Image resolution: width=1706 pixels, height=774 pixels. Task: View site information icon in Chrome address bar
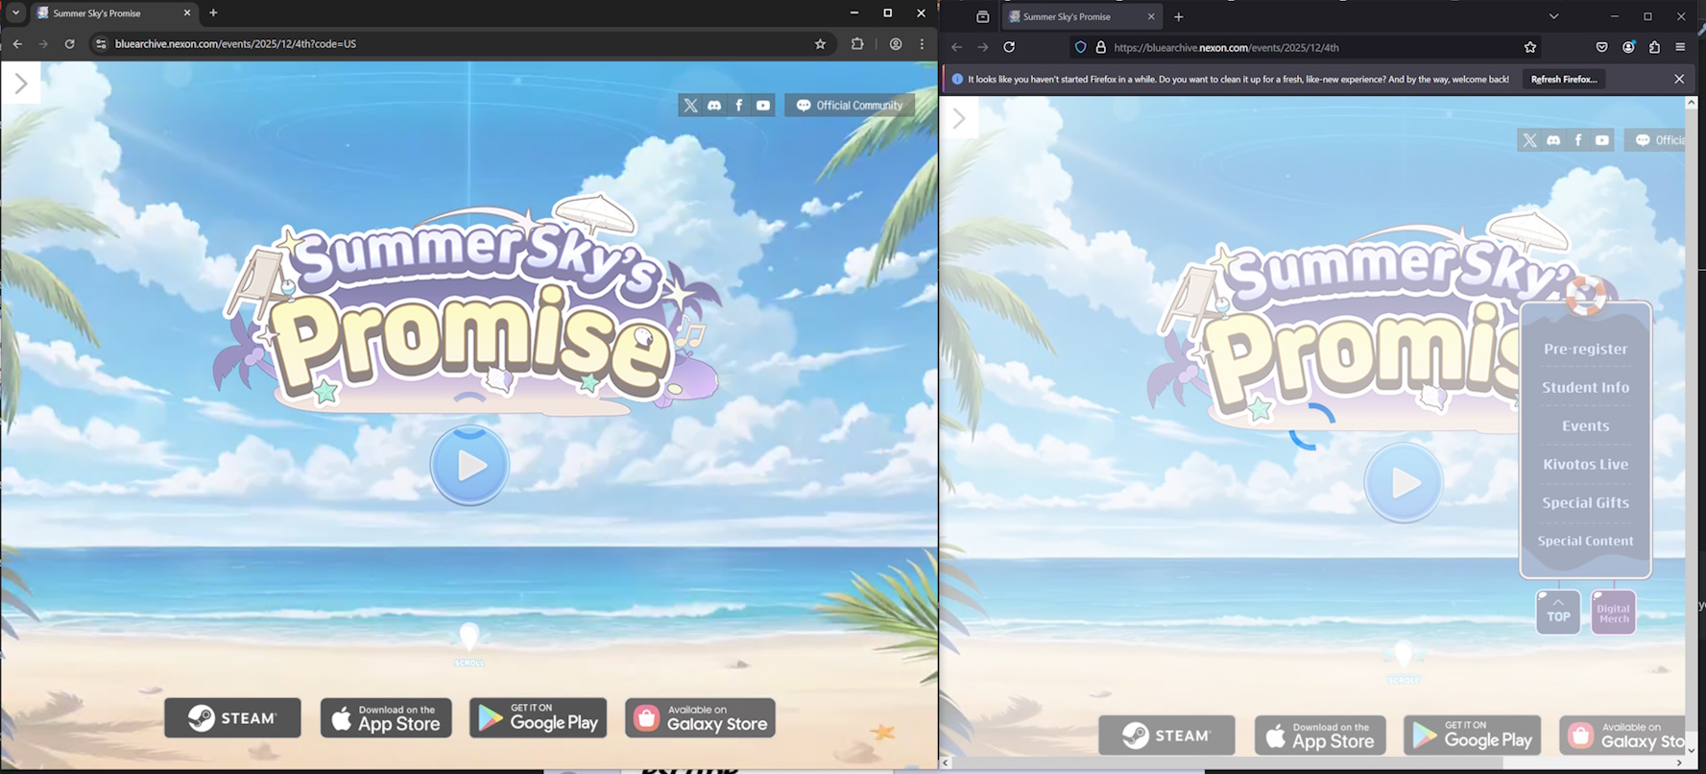101,44
